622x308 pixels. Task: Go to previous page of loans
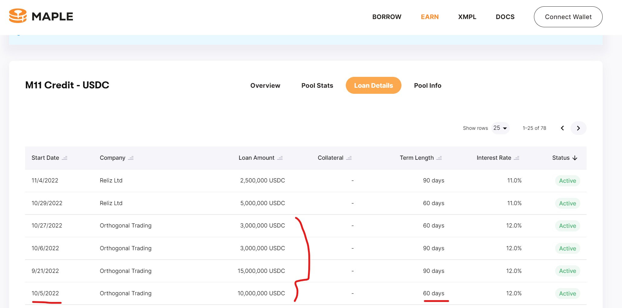[x=562, y=128]
